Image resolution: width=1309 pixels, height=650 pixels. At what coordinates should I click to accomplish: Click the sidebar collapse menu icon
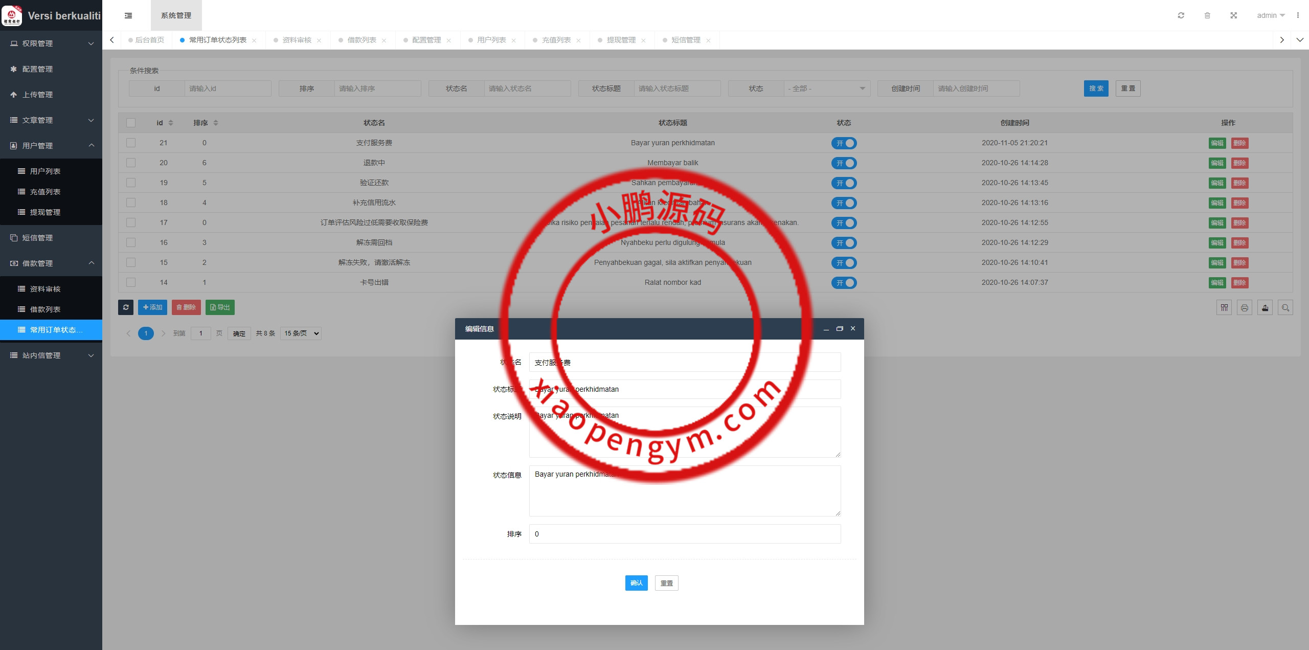pyautogui.click(x=128, y=15)
